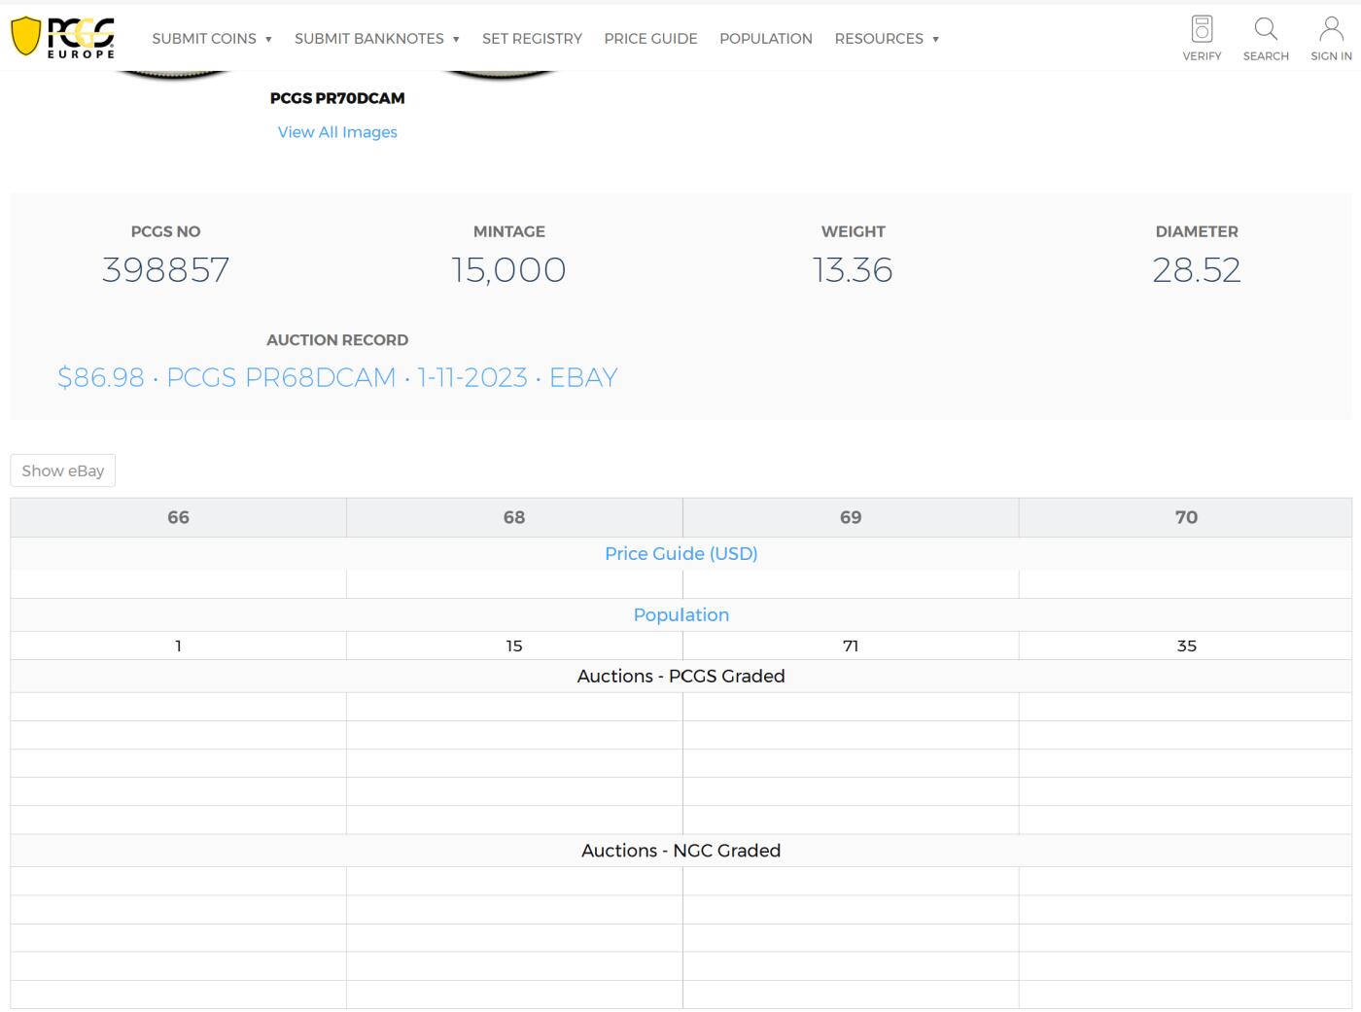The image size is (1361, 1012).
Task: Click the Price Guide (USD) table link
Action: [680, 553]
